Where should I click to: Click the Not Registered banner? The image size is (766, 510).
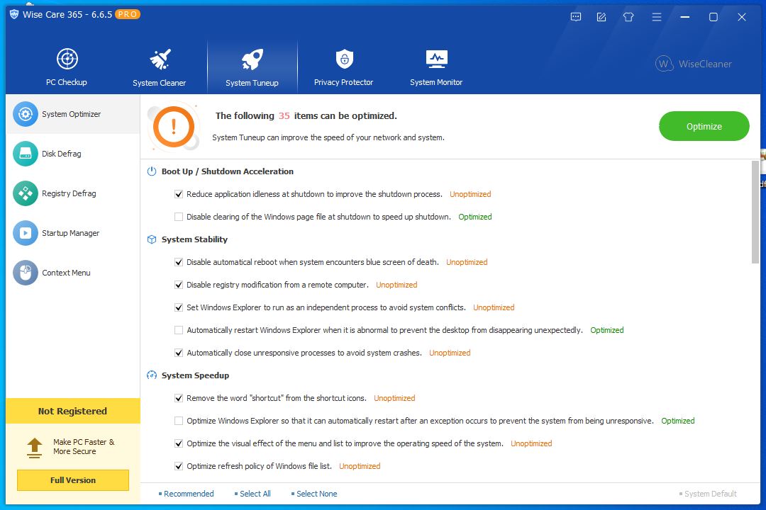73,411
